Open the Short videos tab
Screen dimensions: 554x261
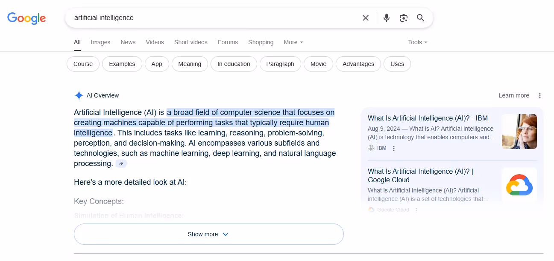click(x=191, y=42)
